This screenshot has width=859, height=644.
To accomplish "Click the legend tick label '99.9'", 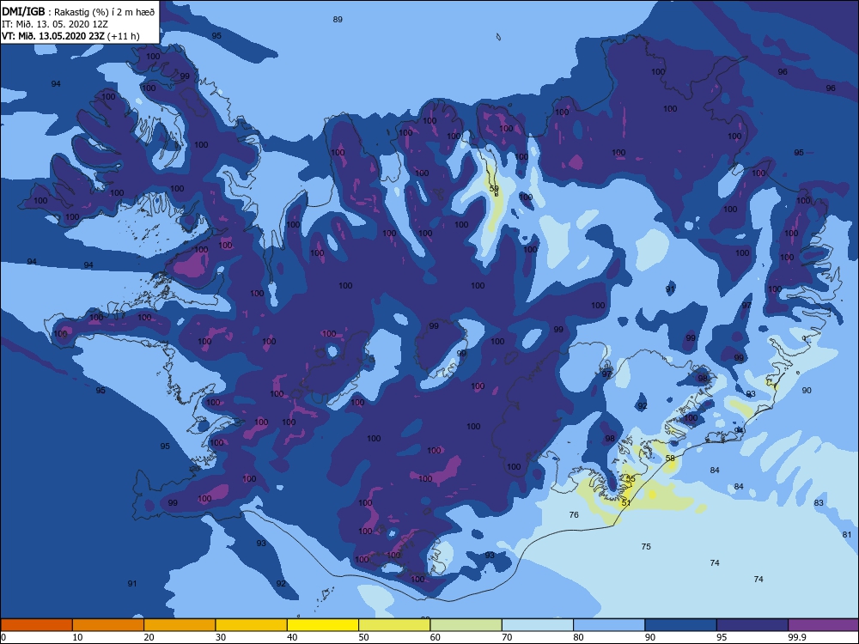I will (x=796, y=637).
